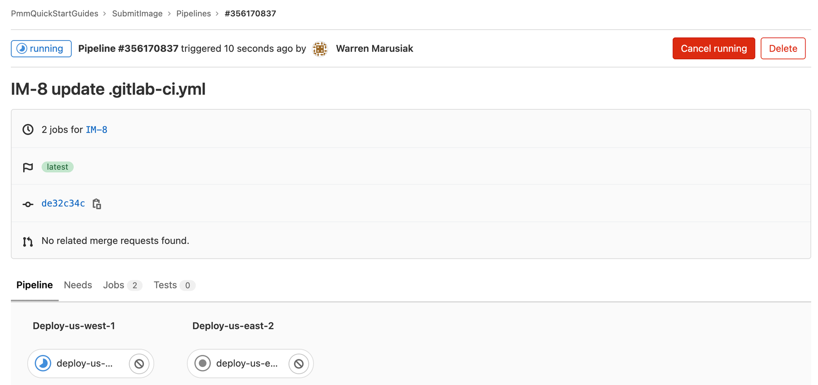Cancel the deploy-us-west job via its icon
This screenshot has height=385, width=818.
point(139,364)
